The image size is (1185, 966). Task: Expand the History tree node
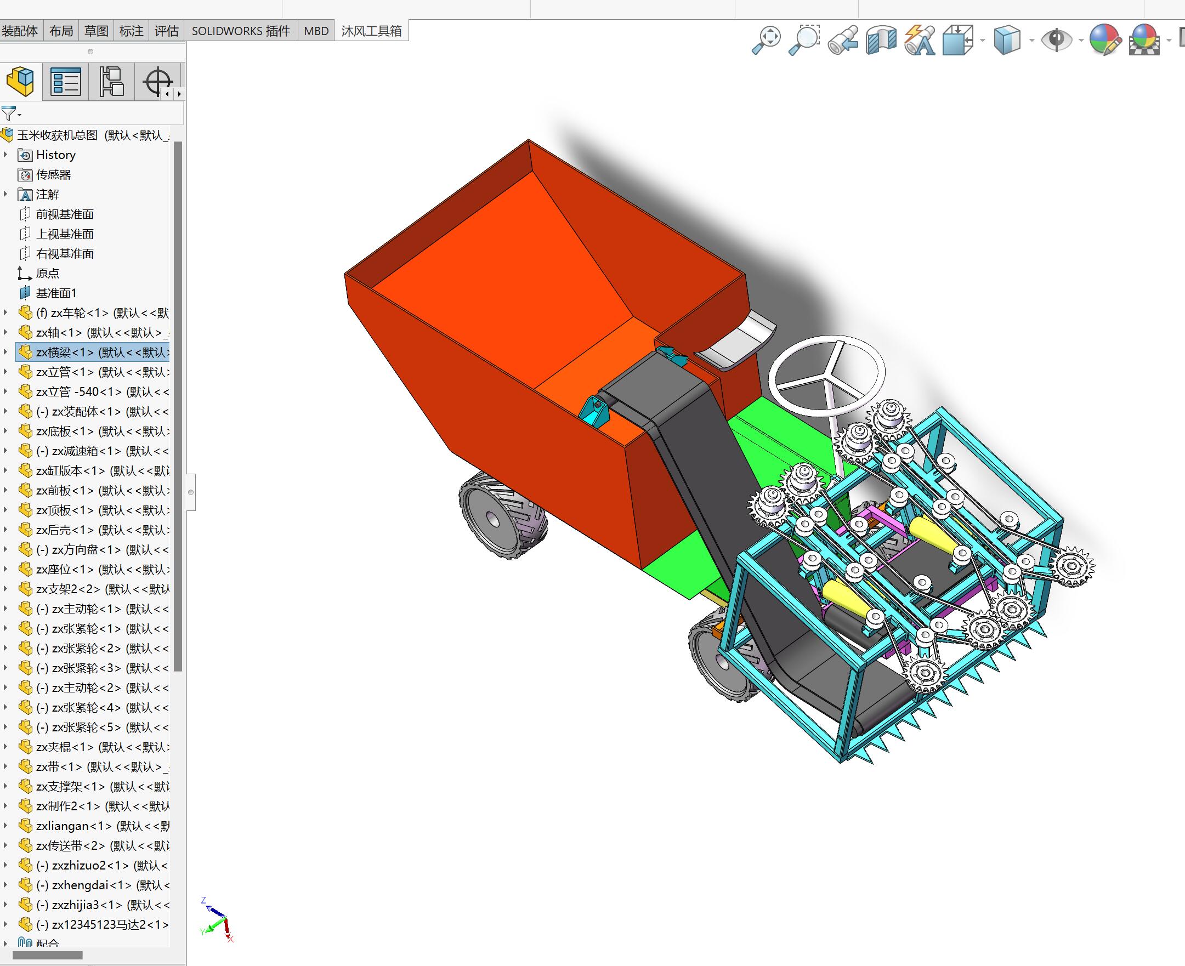5,155
